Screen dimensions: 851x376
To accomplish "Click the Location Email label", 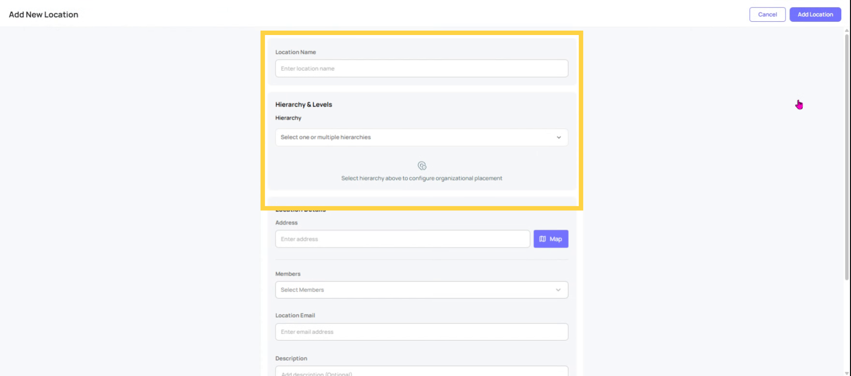I will 295,316.
